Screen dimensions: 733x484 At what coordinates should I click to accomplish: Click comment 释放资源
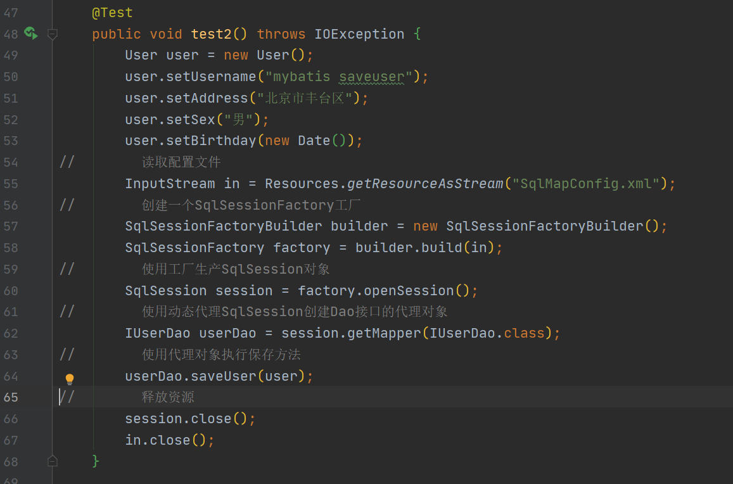[168, 397]
